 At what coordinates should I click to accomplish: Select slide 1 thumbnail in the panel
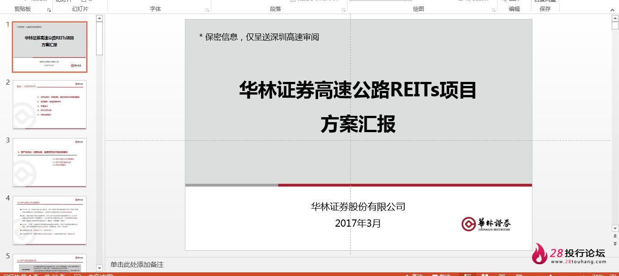pos(50,47)
